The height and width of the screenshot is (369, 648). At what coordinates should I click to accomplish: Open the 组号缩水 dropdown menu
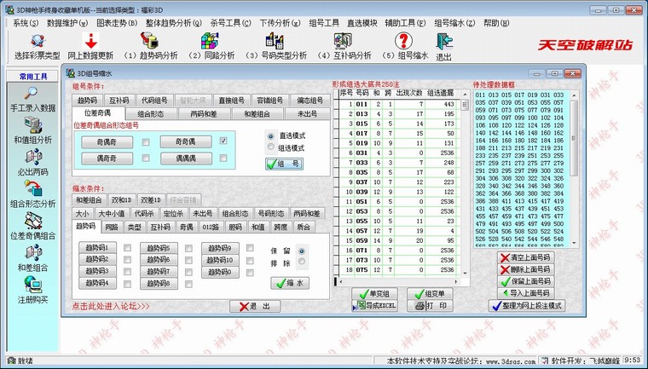point(458,22)
